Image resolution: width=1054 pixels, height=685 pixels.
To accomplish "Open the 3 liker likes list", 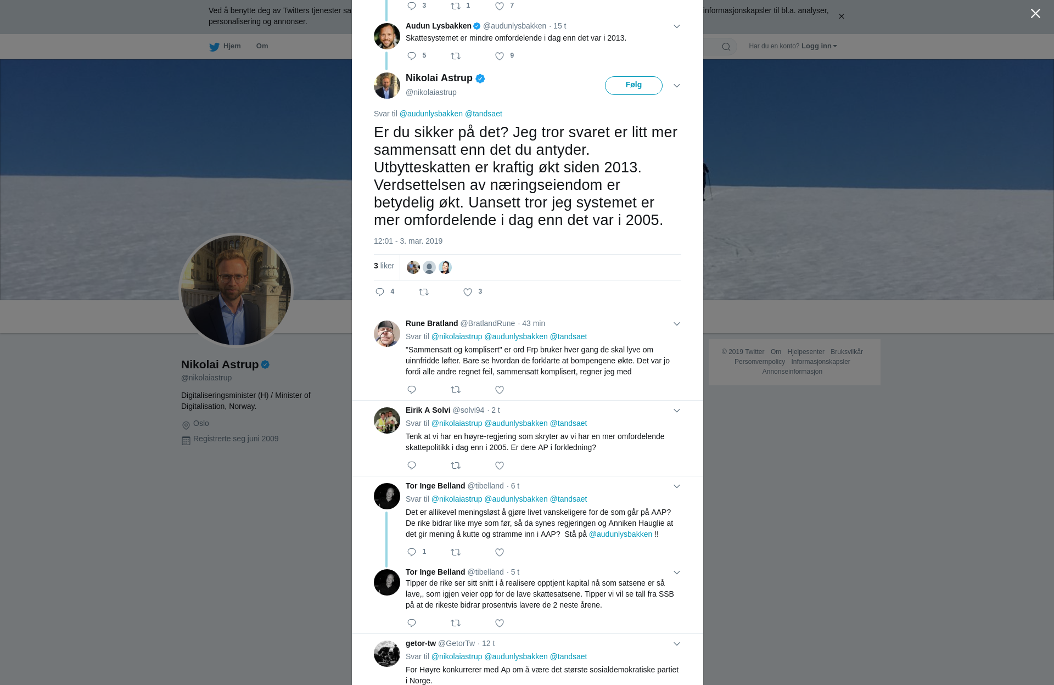I will (x=384, y=266).
